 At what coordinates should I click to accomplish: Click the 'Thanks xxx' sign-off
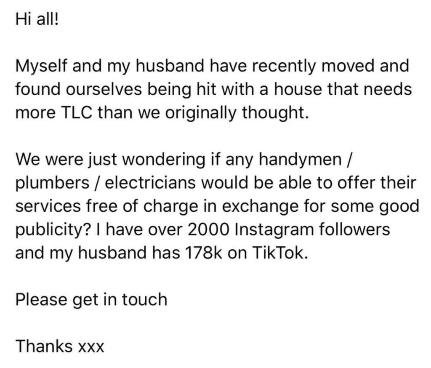(60, 346)
